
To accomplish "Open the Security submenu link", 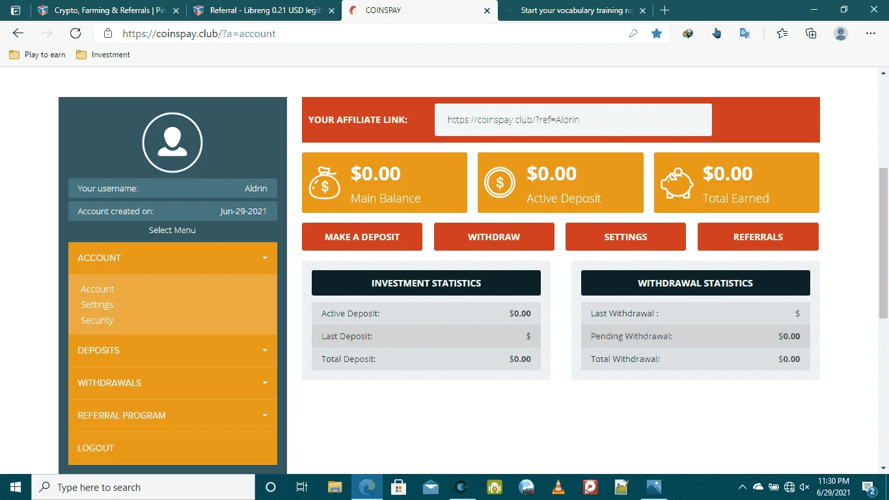I will click(97, 320).
